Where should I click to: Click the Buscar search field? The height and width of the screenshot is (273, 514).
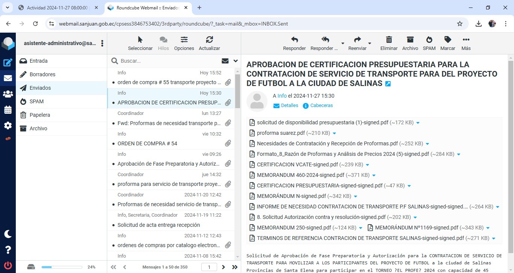[x=169, y=61]
